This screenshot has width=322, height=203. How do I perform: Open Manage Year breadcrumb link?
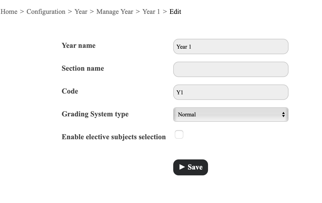pyautogui.click(x=115, y=12)
